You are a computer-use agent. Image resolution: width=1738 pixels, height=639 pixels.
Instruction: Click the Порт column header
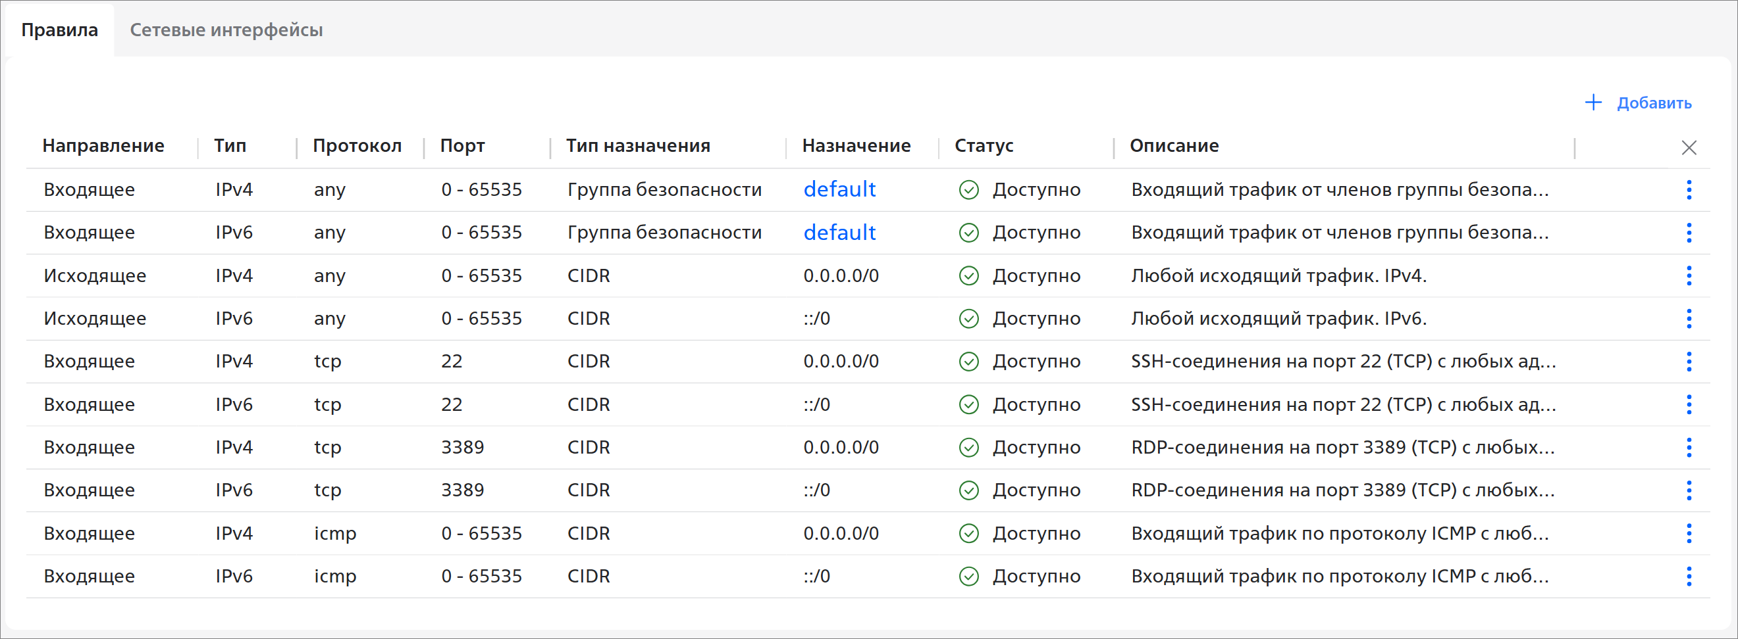pyautogui.click(x=462, y=145)
